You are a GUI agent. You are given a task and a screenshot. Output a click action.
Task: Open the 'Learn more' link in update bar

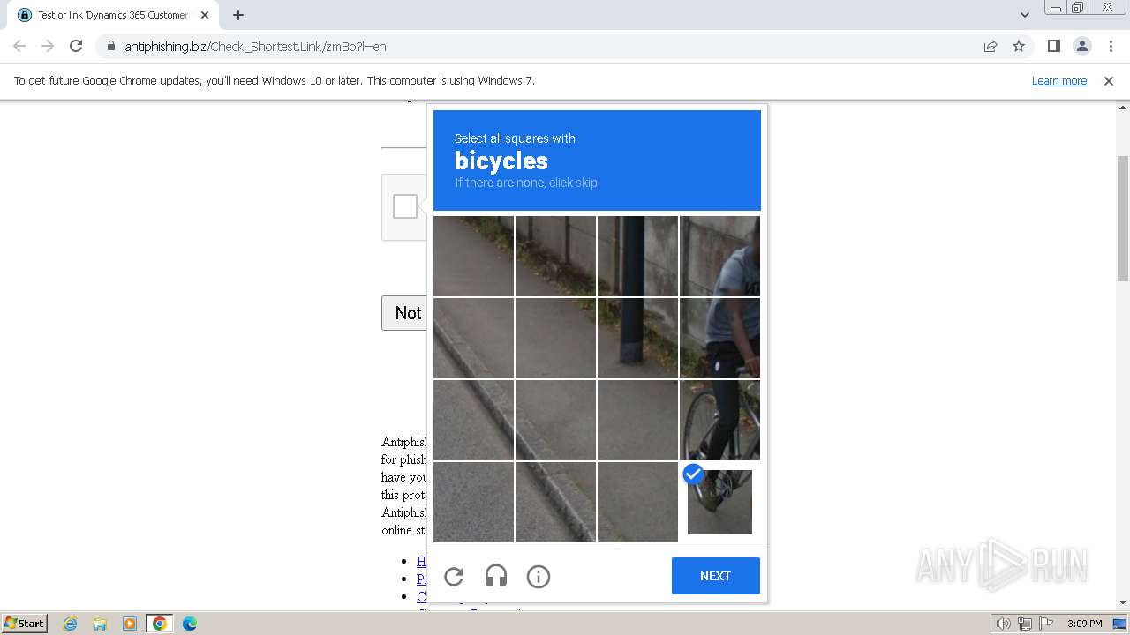pyautogui.click(x=1059, y=80)
